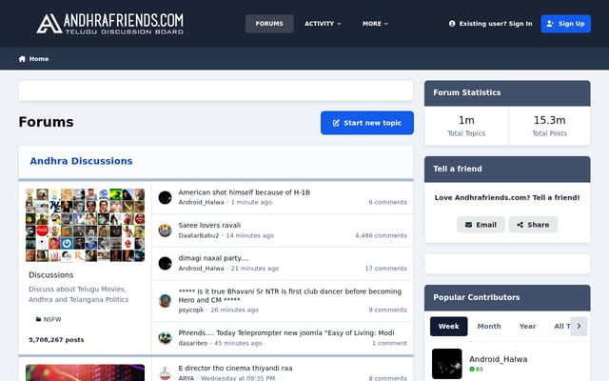This screenshot has width=609, height=381.
Task: Open the Home breadcrumb link
Action: coord(34,59)
